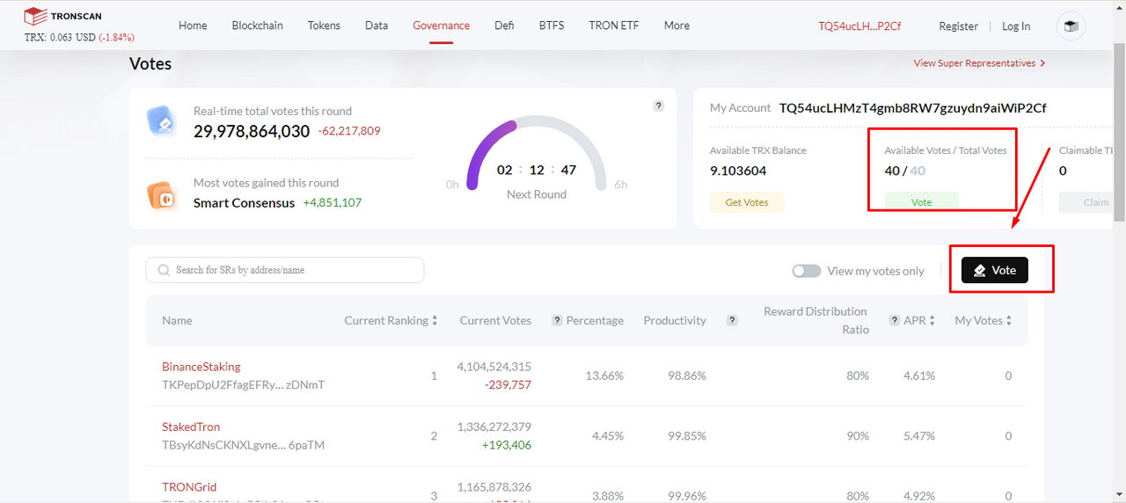
Task: Click the help icon after Productivity
Action: pos(732,320)
